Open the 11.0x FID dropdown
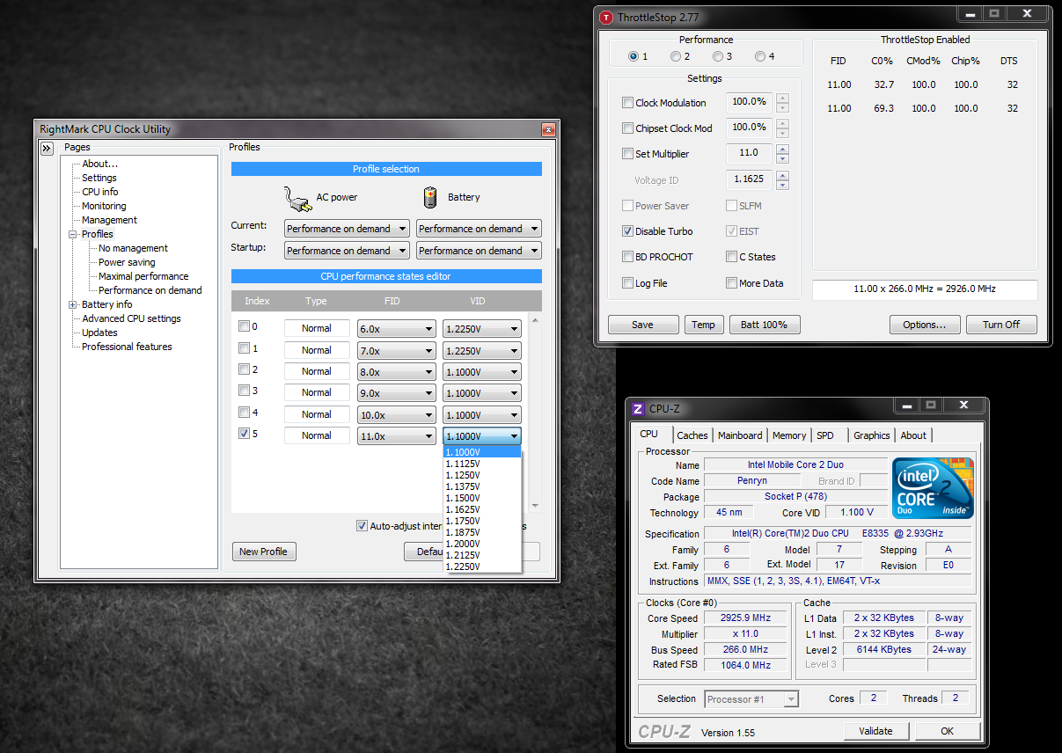The width and height of the screenshot is (1062, 753). click(397, 436)
